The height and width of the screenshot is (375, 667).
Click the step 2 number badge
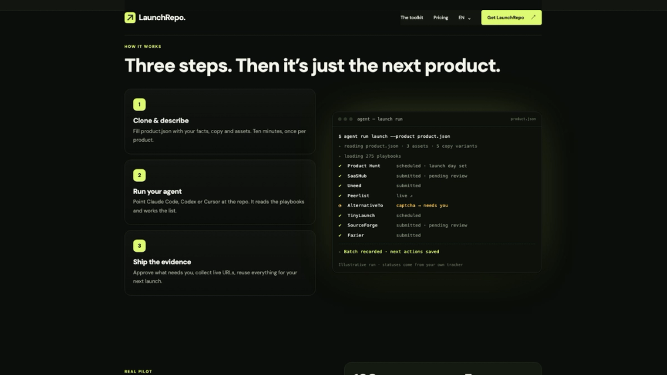139,175
